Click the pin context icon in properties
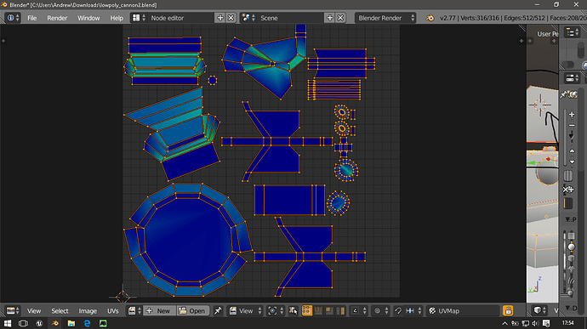The width and height of the screenshot is (587, 329). click(x=564, y=95)
